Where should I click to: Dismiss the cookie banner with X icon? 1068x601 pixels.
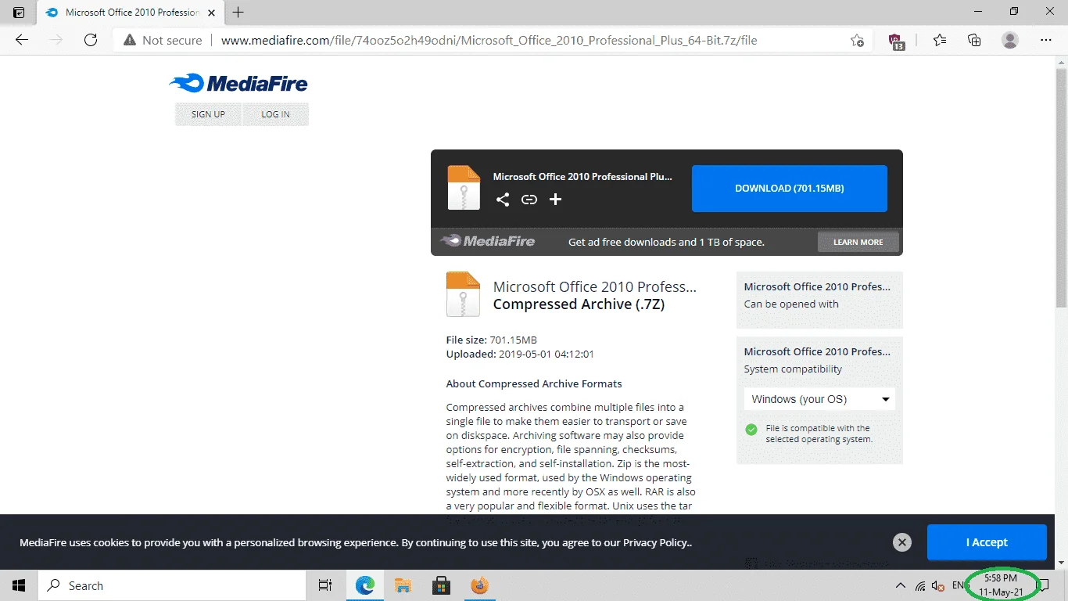coord(902,542)
